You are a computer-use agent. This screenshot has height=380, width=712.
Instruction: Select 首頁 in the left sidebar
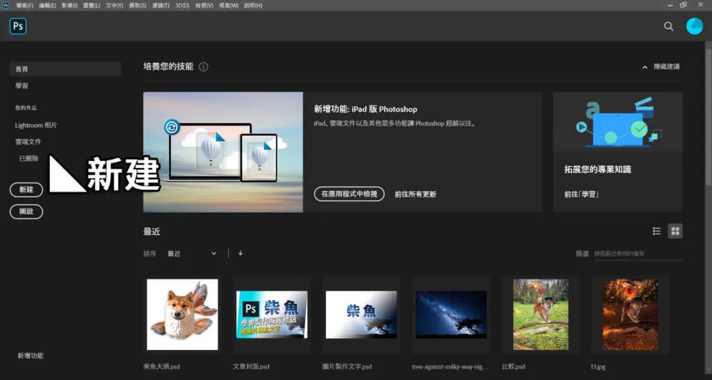[65, 69]
